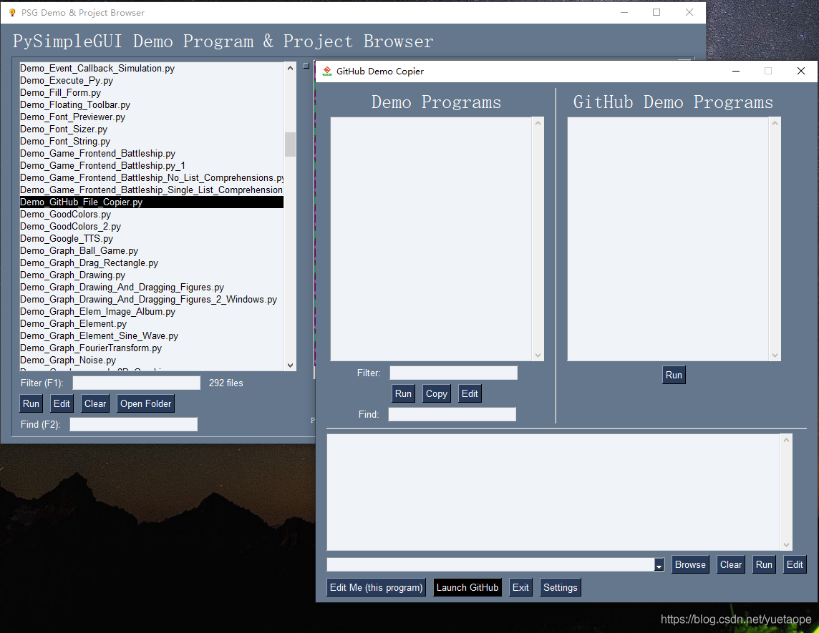Image resolution: width=819 pixels, height=633 pixels.
Task: Open Settings in GitHub Demo Copier
Action: [x=561, y=588]
